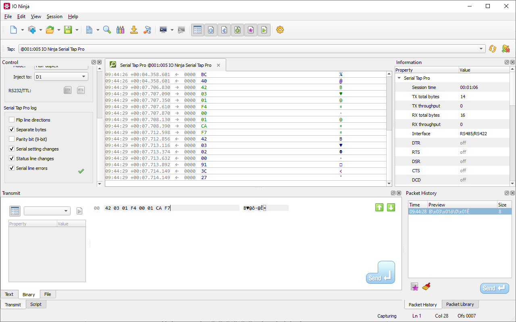Click Send button in Transmit pane
Screen dimensions: 516x322
point(380,272)
